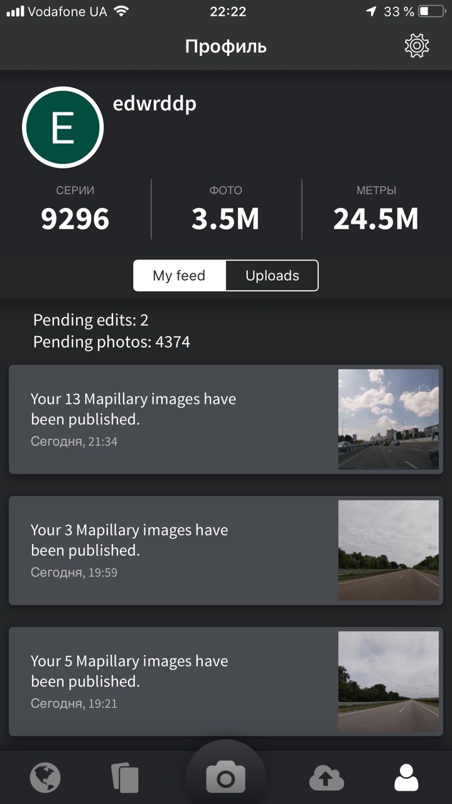
Task: Tap the 'СЕРИИ' label
Action: click(x=75, y=190)
